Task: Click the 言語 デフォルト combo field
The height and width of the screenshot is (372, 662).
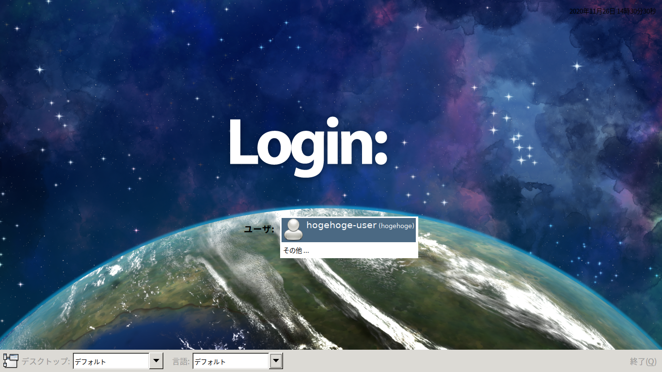Action: 231,361
